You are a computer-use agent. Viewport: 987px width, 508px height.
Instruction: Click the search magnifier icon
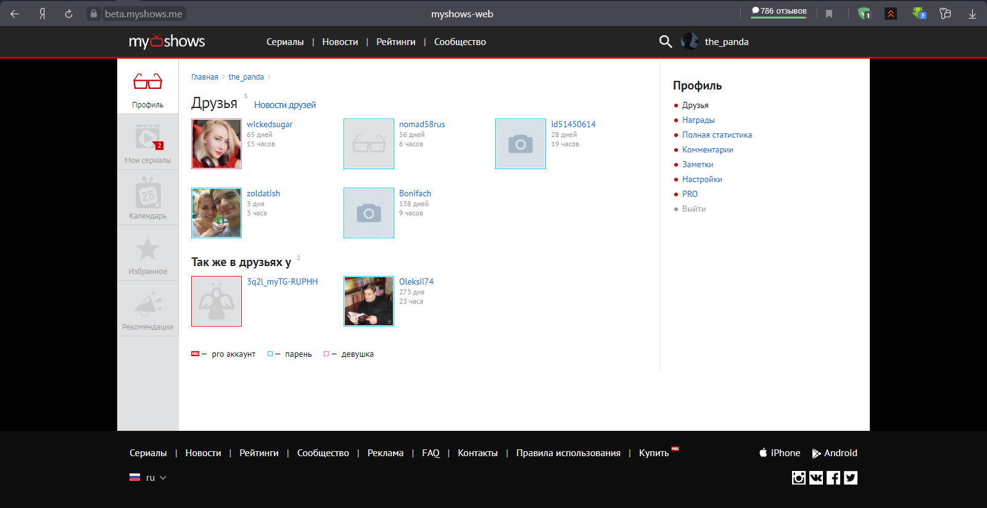pyautogui.click(x=666, y=41)
